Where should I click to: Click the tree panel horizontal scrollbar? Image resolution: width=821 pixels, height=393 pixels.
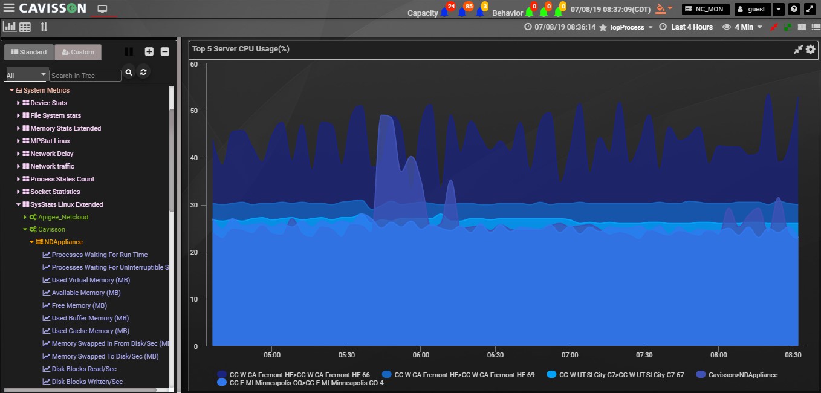pos(81,390)
